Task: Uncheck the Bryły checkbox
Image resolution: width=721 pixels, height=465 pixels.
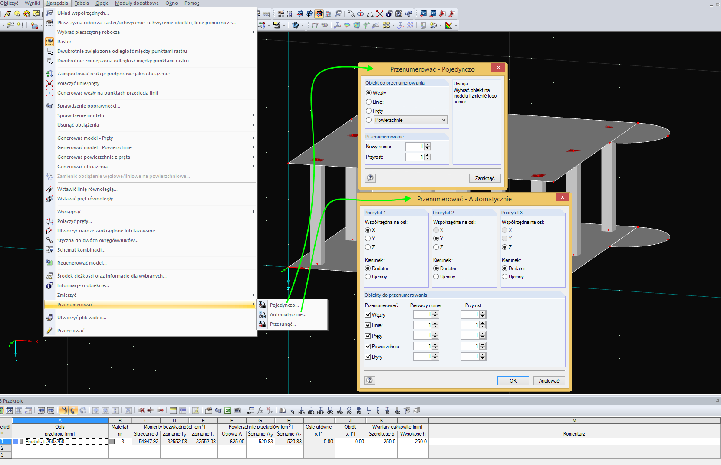Action: point(368,357)
